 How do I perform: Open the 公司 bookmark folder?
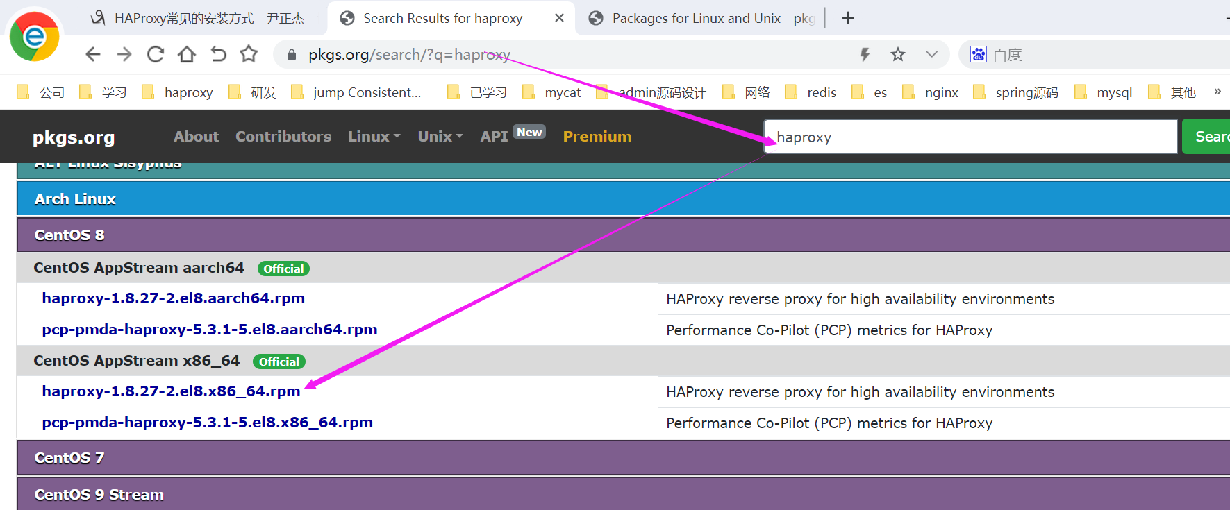coord(41,92)
